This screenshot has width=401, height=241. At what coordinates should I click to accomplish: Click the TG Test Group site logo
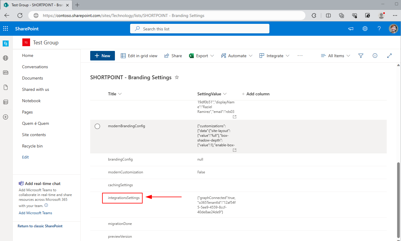[26, 43]
